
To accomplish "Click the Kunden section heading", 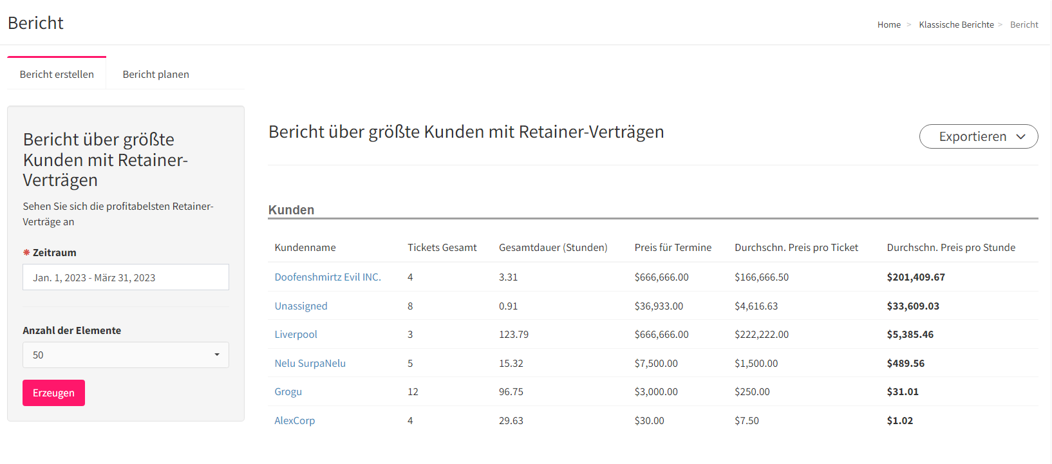I will [x=291, y=210].
